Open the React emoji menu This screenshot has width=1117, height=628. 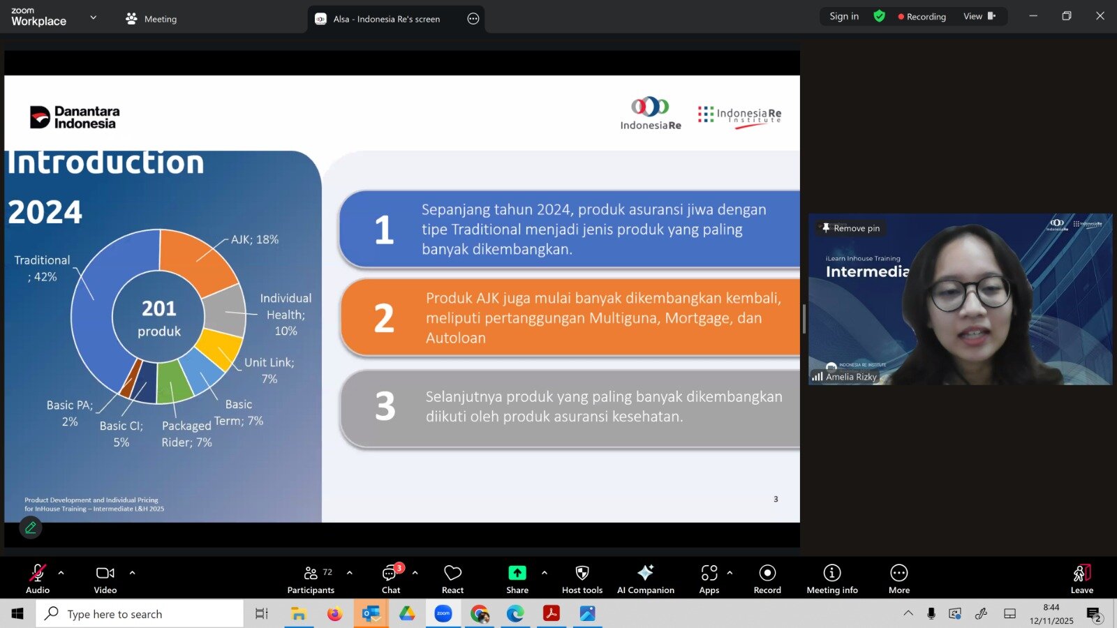tap(452, 578)
